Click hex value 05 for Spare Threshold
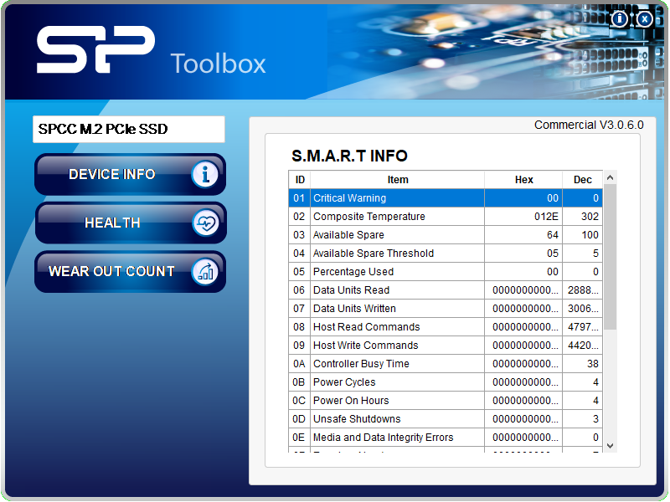The image size is (670, 502). pos(553,254)
